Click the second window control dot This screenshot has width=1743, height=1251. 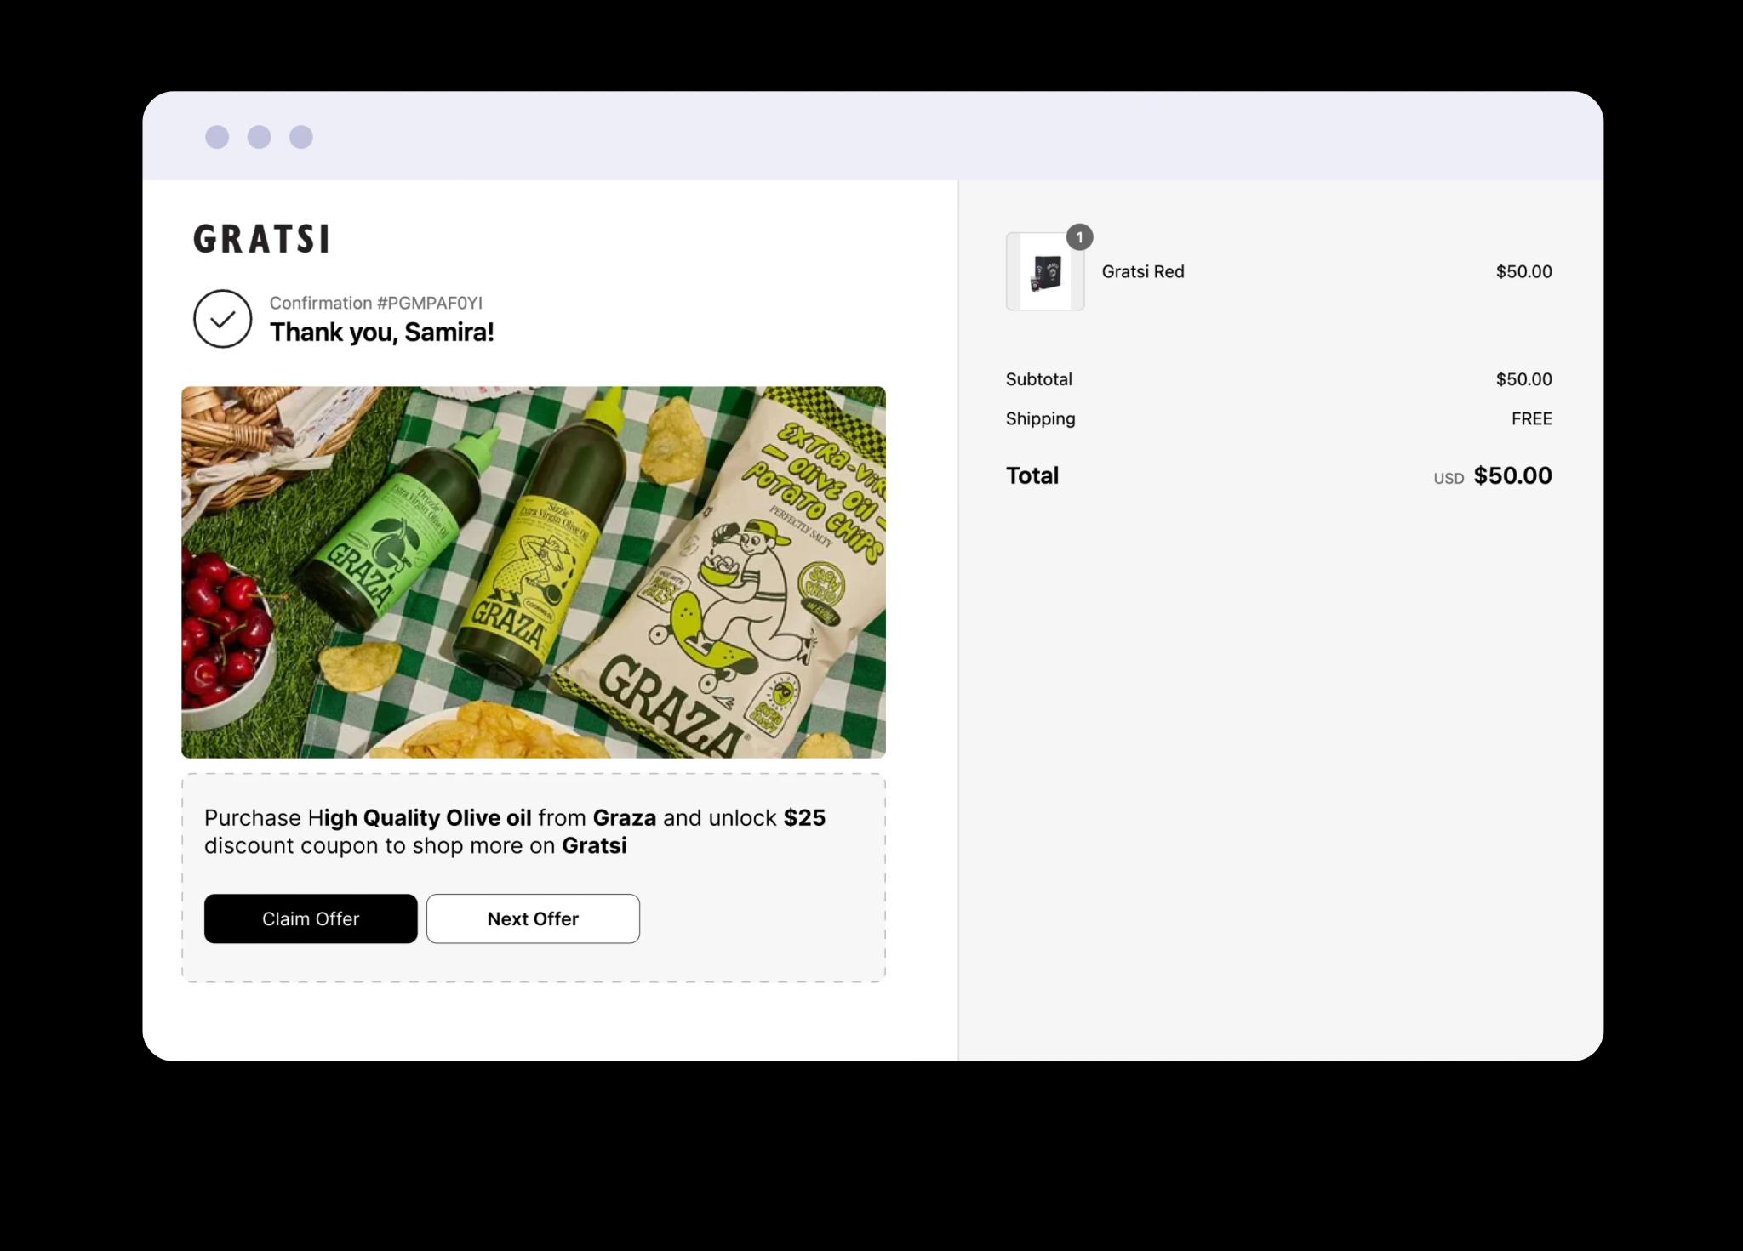(x=259, y=137)
